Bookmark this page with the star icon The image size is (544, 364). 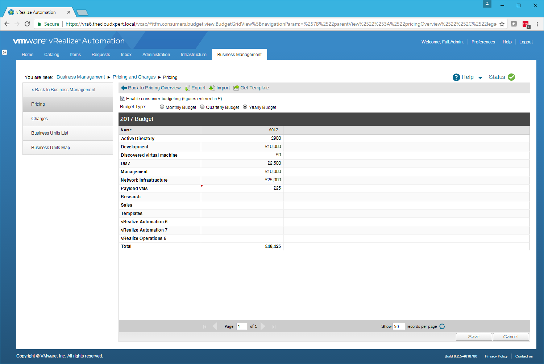click(502, 24)
